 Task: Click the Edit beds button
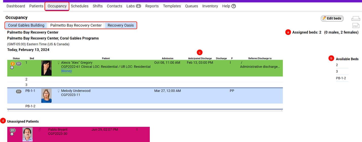[x=332, y=18]
